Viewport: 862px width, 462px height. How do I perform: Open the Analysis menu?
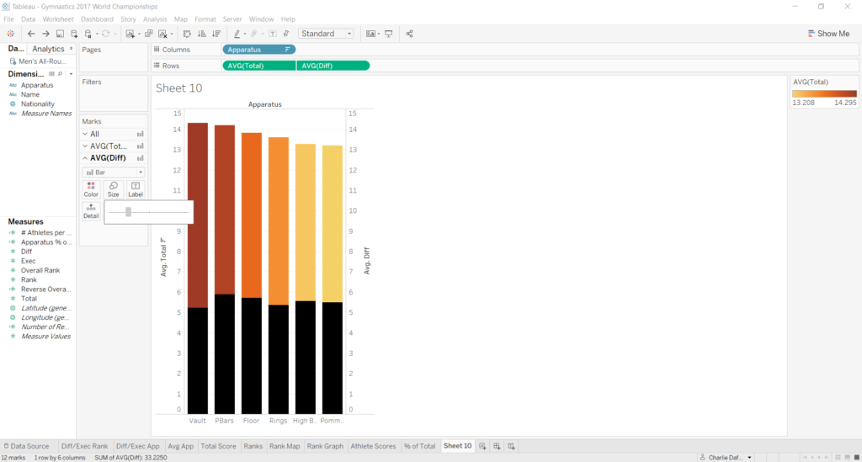click(155, 19)
